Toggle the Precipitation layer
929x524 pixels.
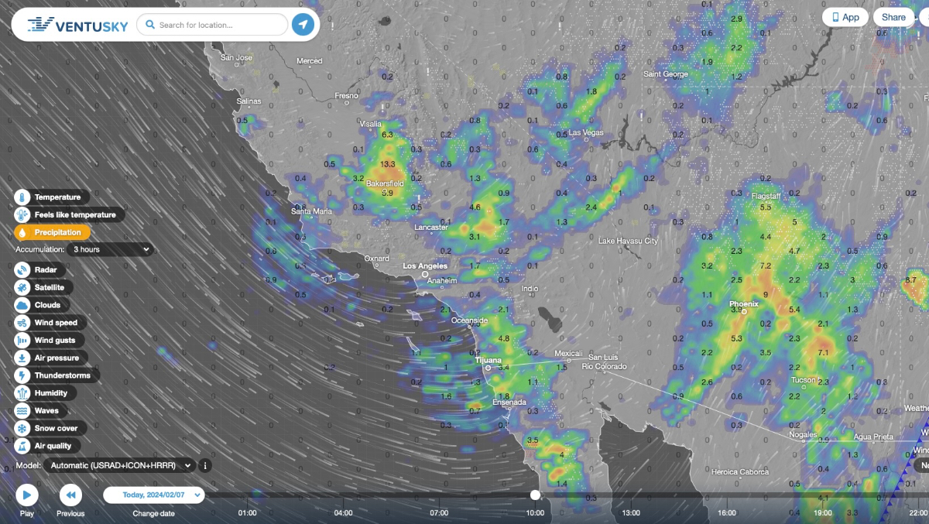coord(52,232)
